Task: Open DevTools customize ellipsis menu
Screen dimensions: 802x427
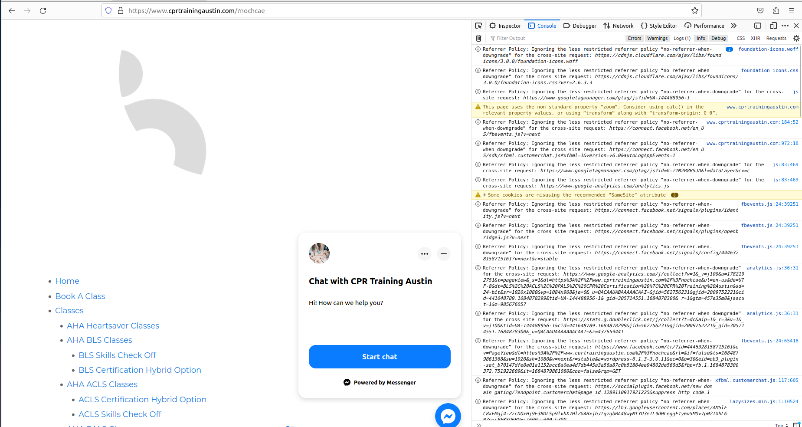Action: coord(785,26)
